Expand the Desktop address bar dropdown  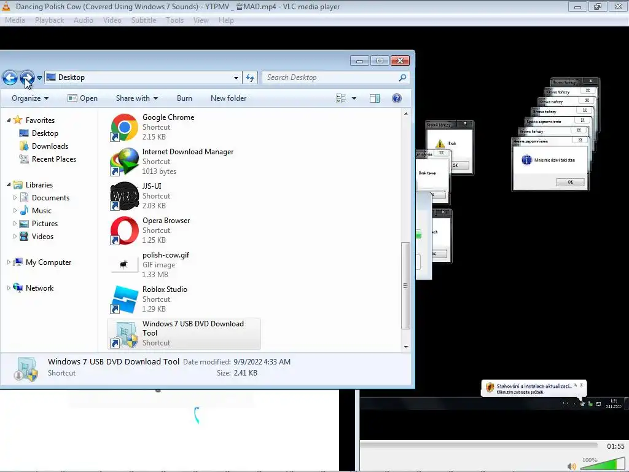pos(236,78)
